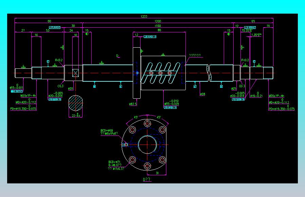
Task: Select the 31 flange flat dimension
Action: (157, 173)
